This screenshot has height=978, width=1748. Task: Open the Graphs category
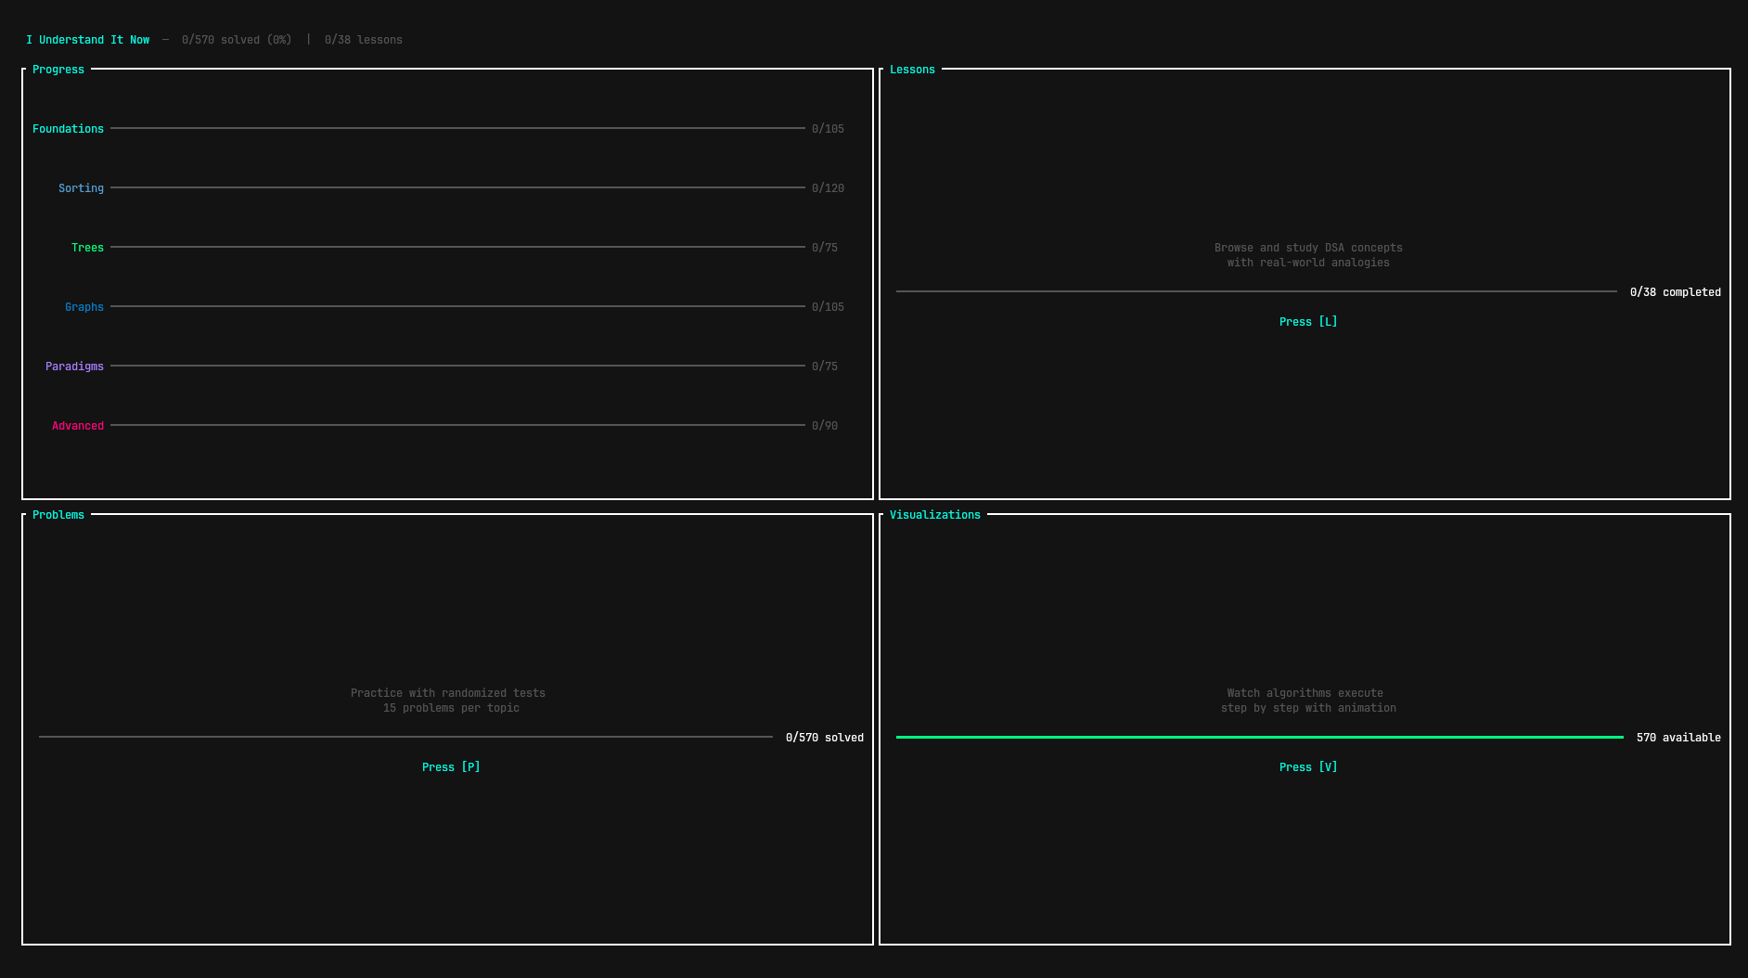click(84, 307)
